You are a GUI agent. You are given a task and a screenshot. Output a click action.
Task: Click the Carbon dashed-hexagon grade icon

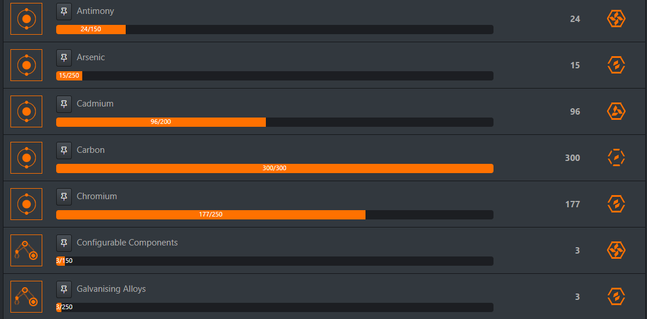(616, 157)
